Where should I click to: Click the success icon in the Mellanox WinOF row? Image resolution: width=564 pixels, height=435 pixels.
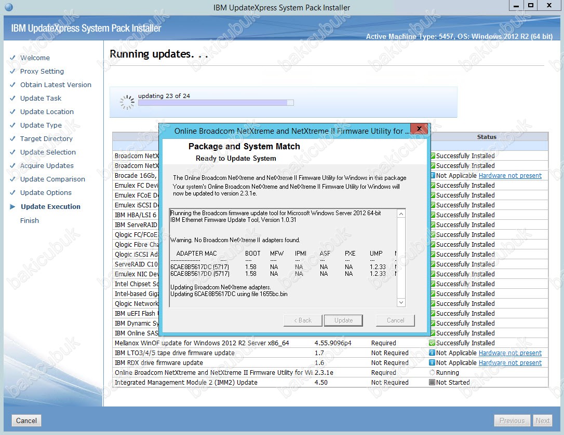433,343
